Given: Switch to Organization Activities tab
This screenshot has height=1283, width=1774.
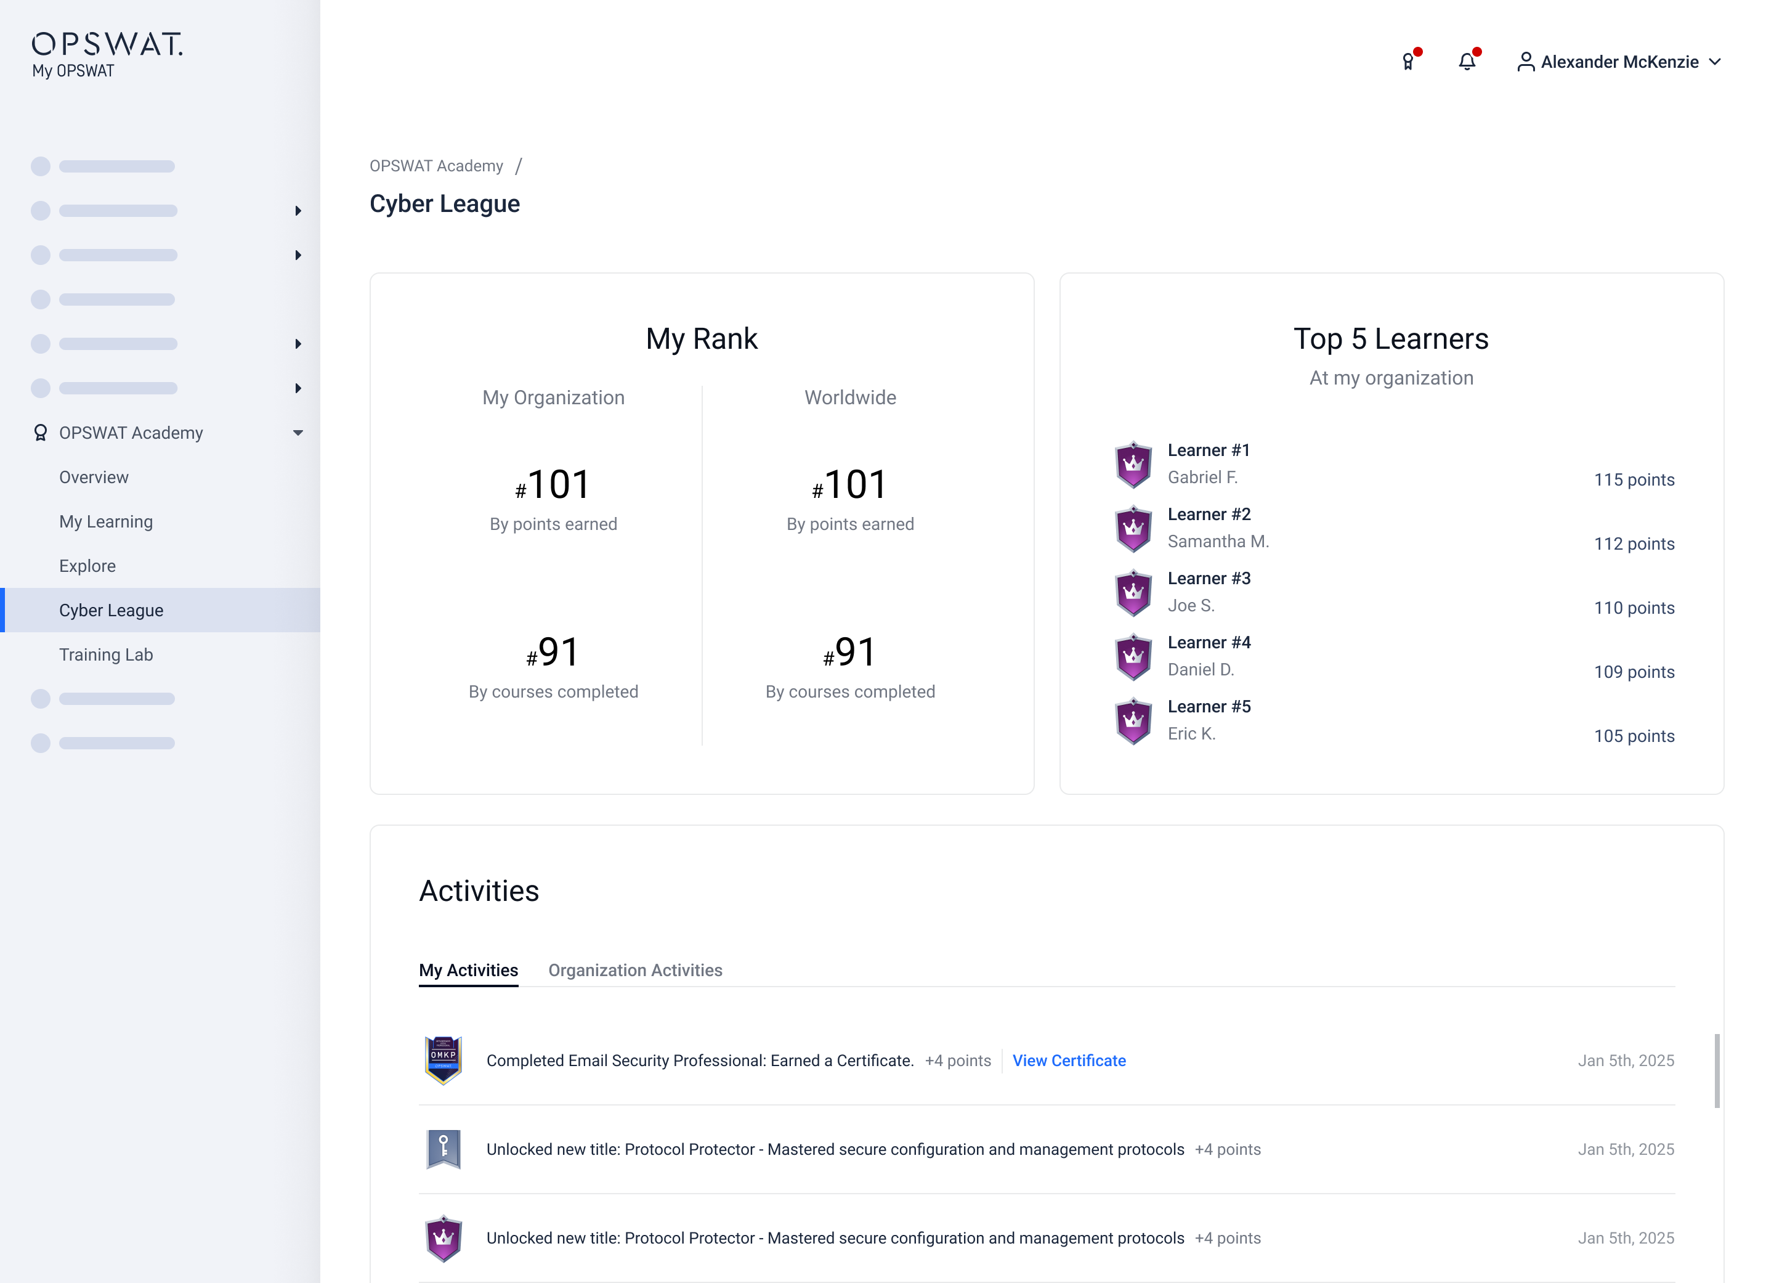Looking at the screenshot, I should [x=635, y=970].
